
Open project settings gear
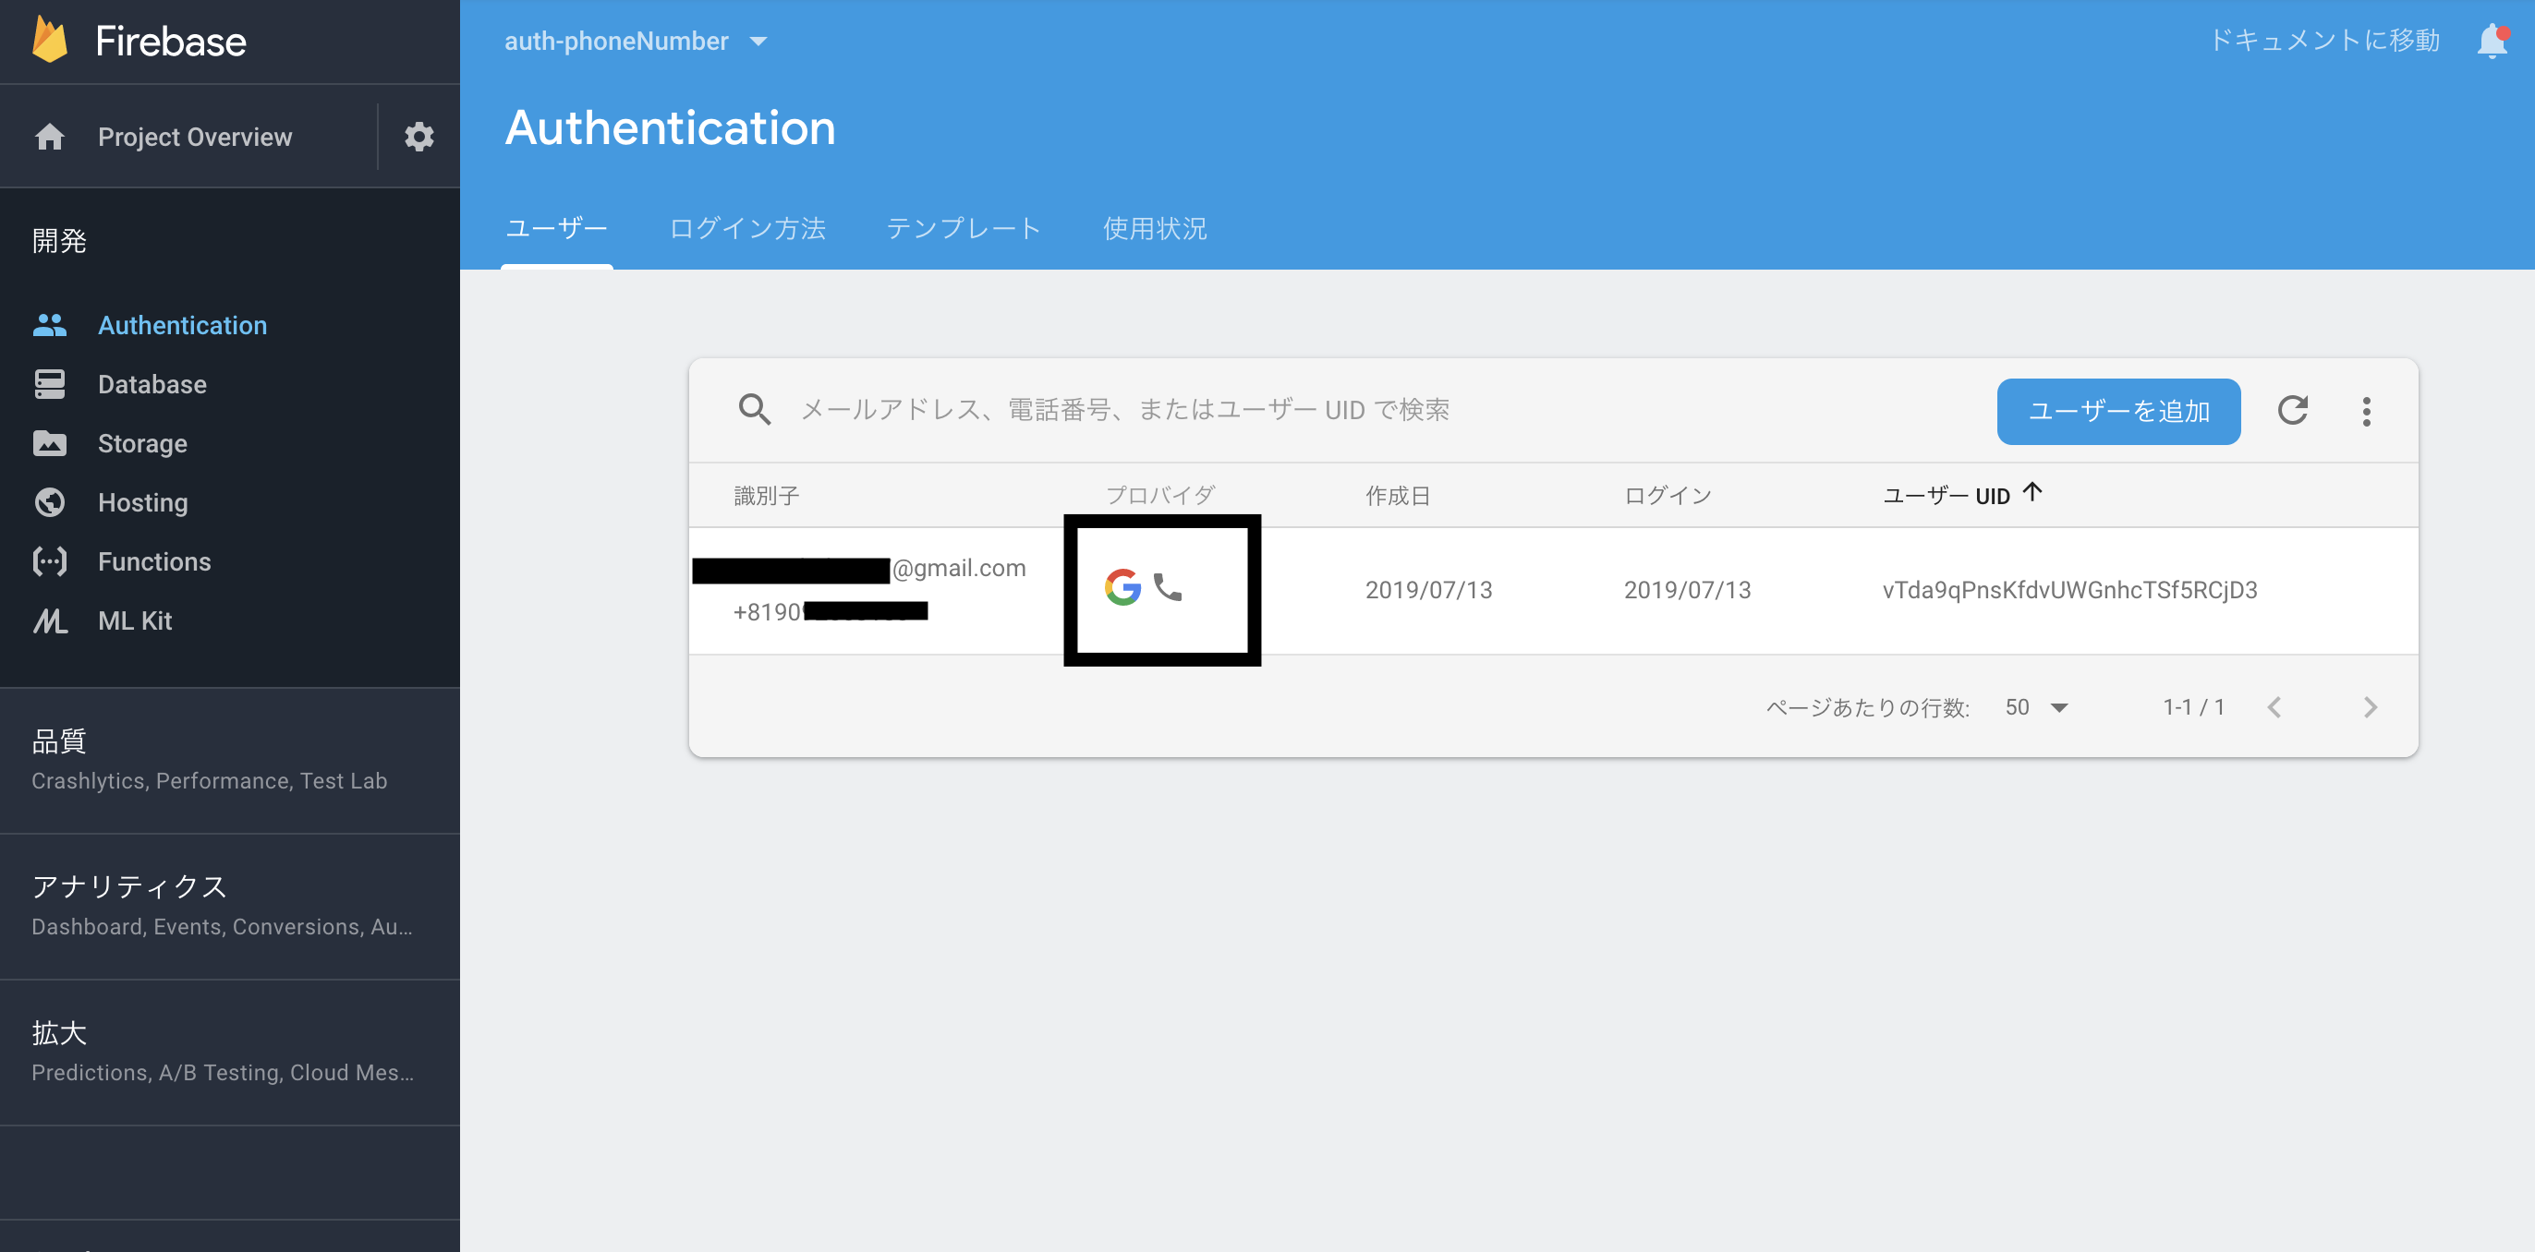[419, 137]
